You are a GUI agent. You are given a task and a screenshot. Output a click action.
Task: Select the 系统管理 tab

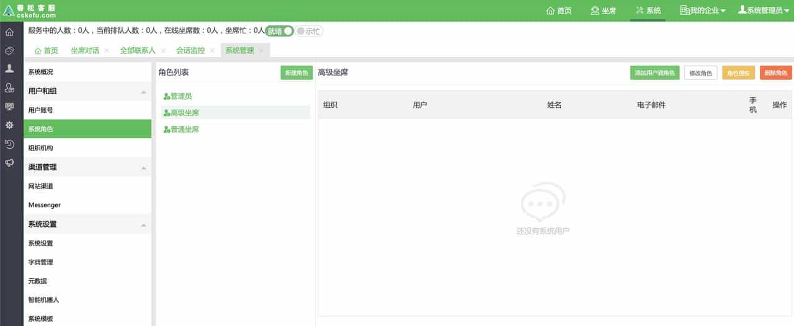pyautogui.click(x=239, y=50)
